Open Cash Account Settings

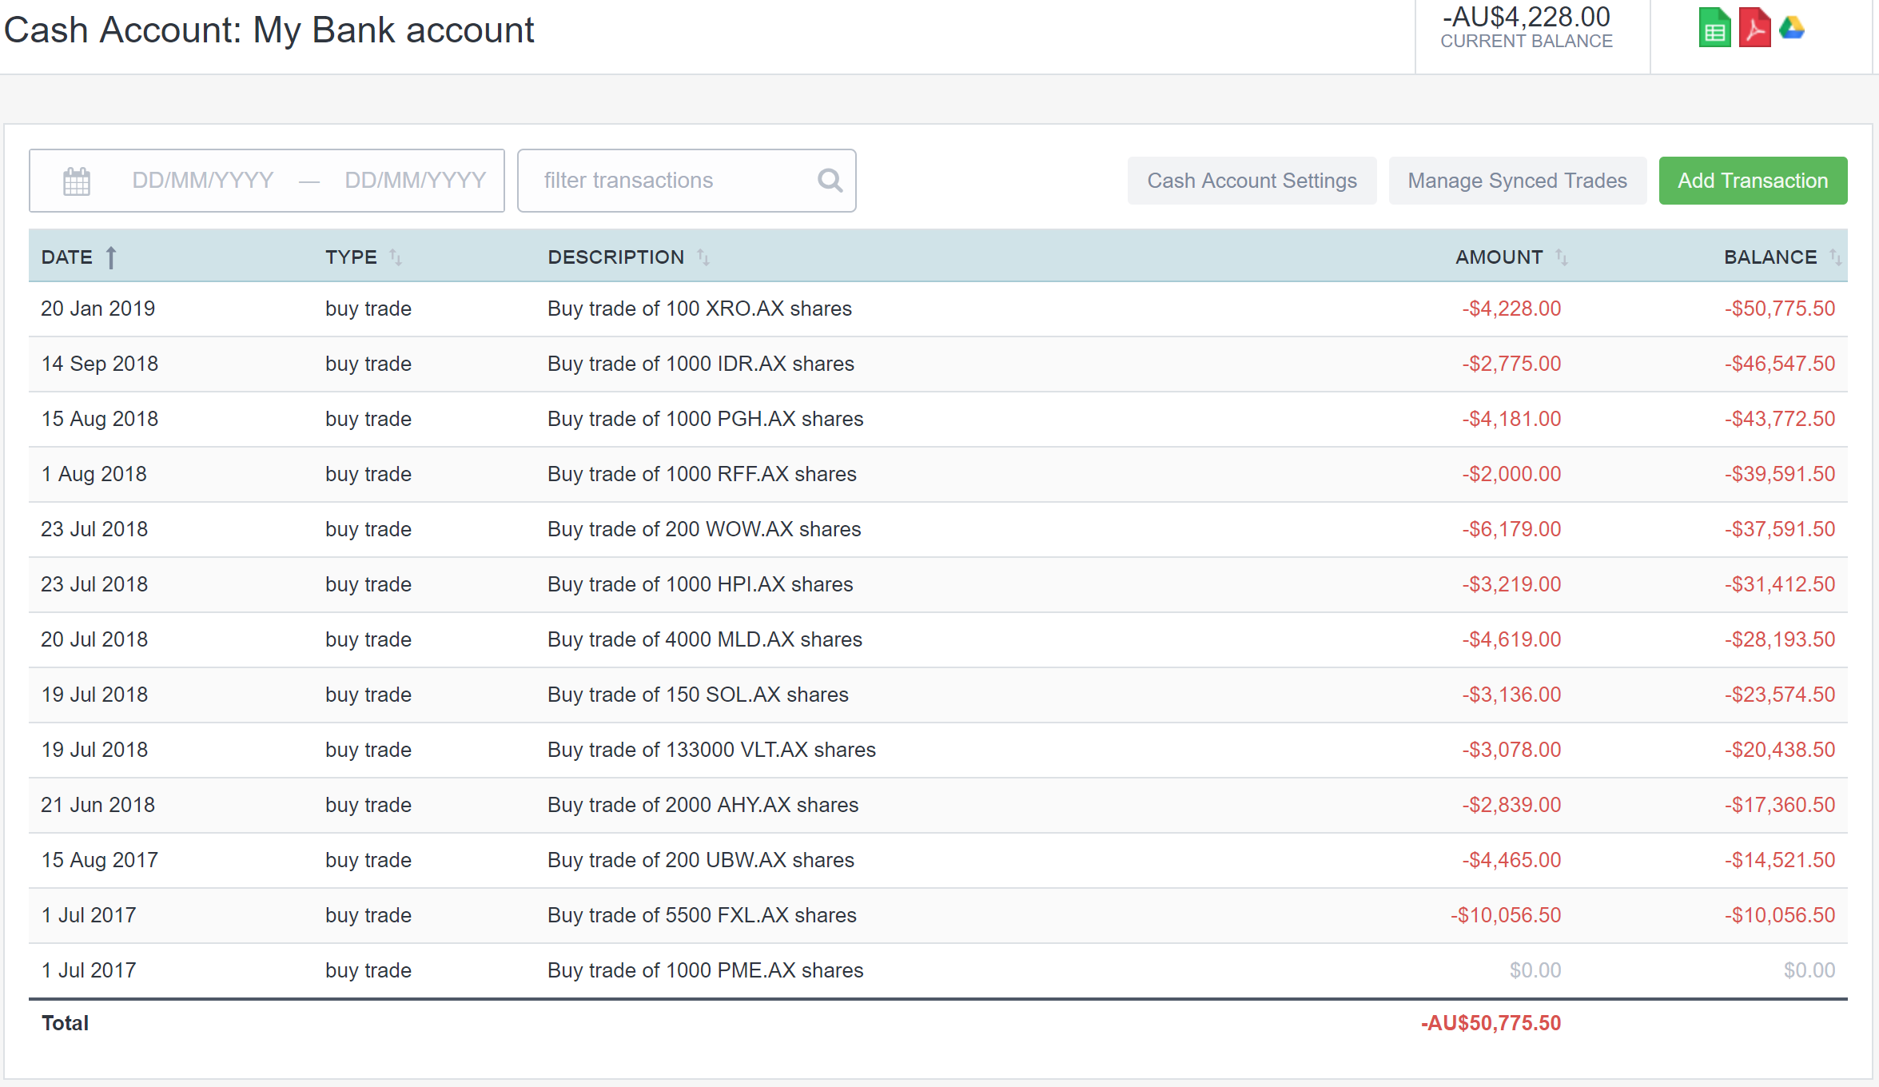pos(1252,180)
